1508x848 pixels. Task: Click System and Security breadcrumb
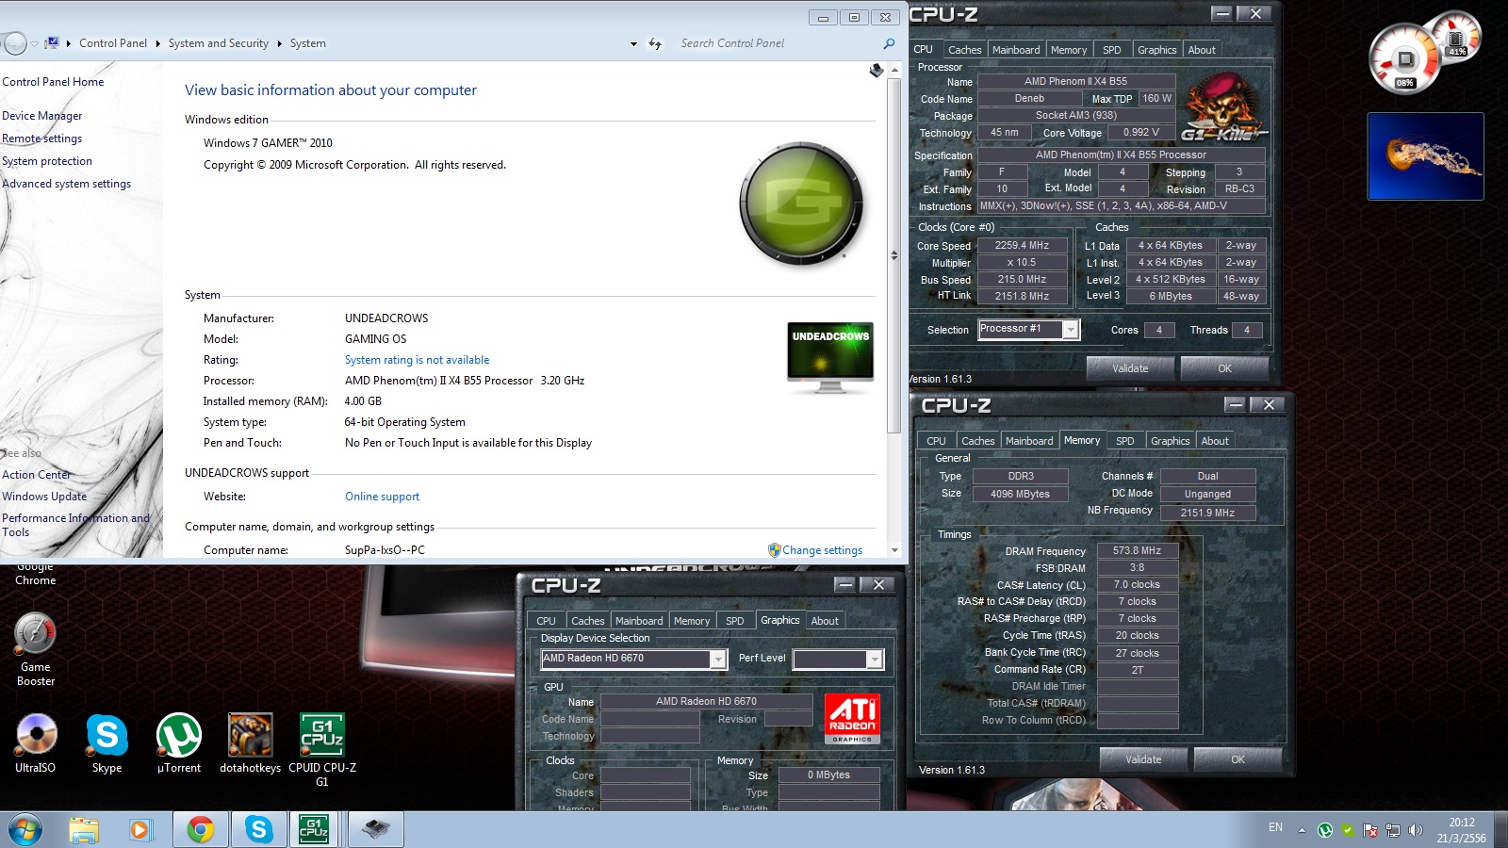point(219,43)
